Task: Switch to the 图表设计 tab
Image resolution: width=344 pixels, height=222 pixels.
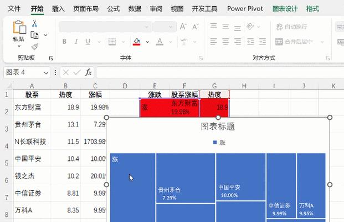Action: pos(285,9)
